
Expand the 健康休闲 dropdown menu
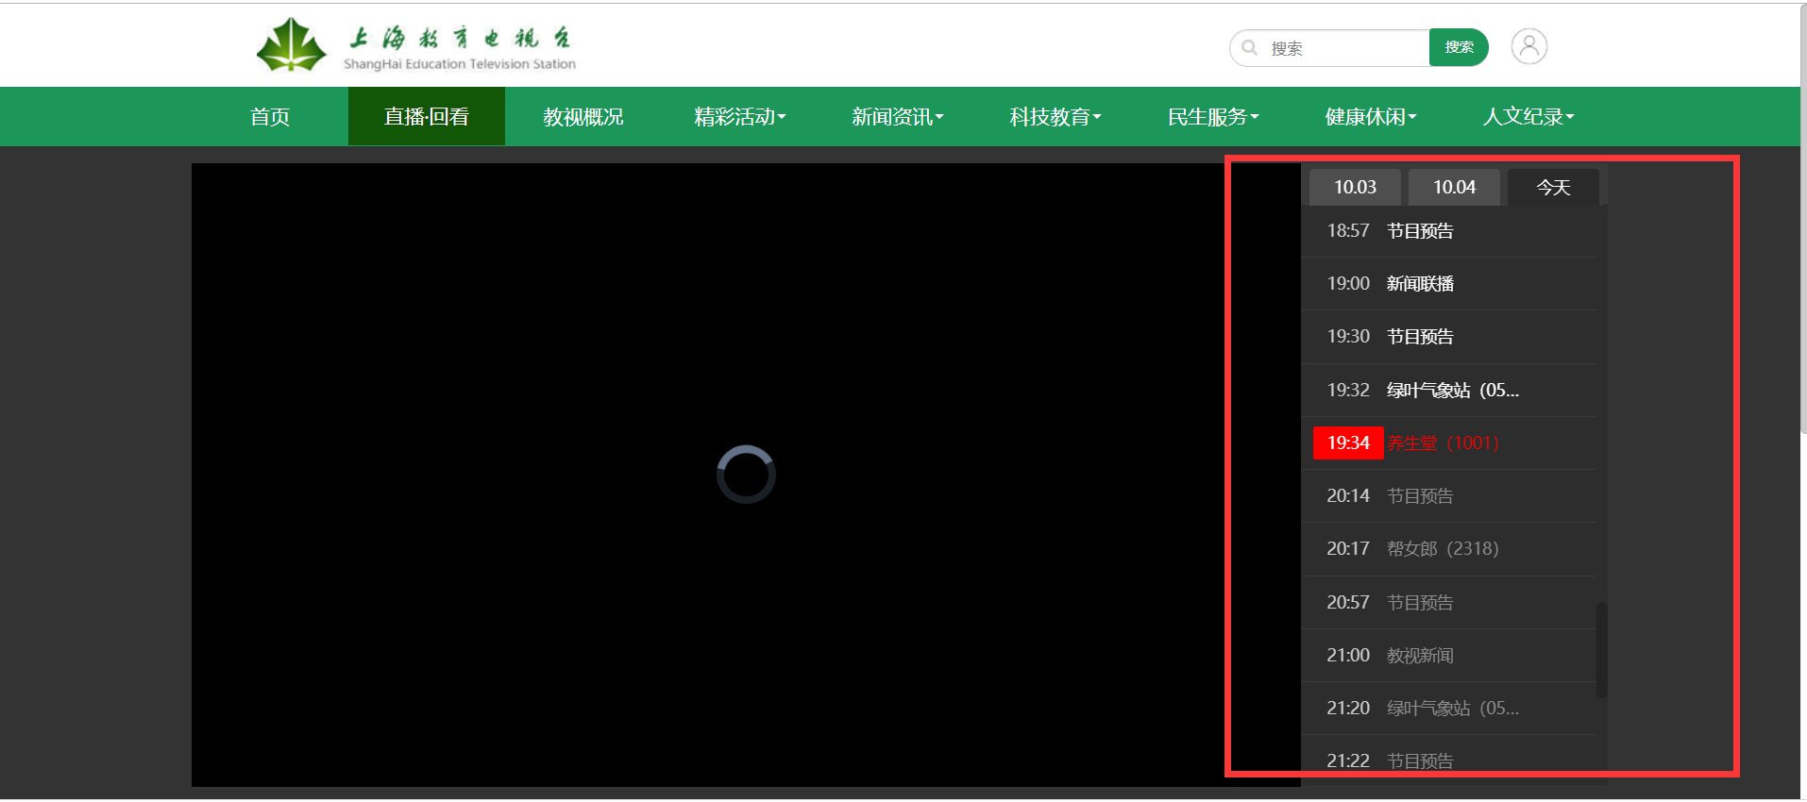point(1370,117)
